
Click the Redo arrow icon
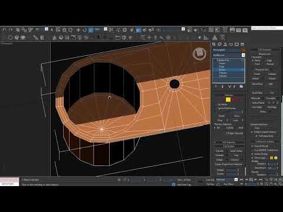pos(11,30)
